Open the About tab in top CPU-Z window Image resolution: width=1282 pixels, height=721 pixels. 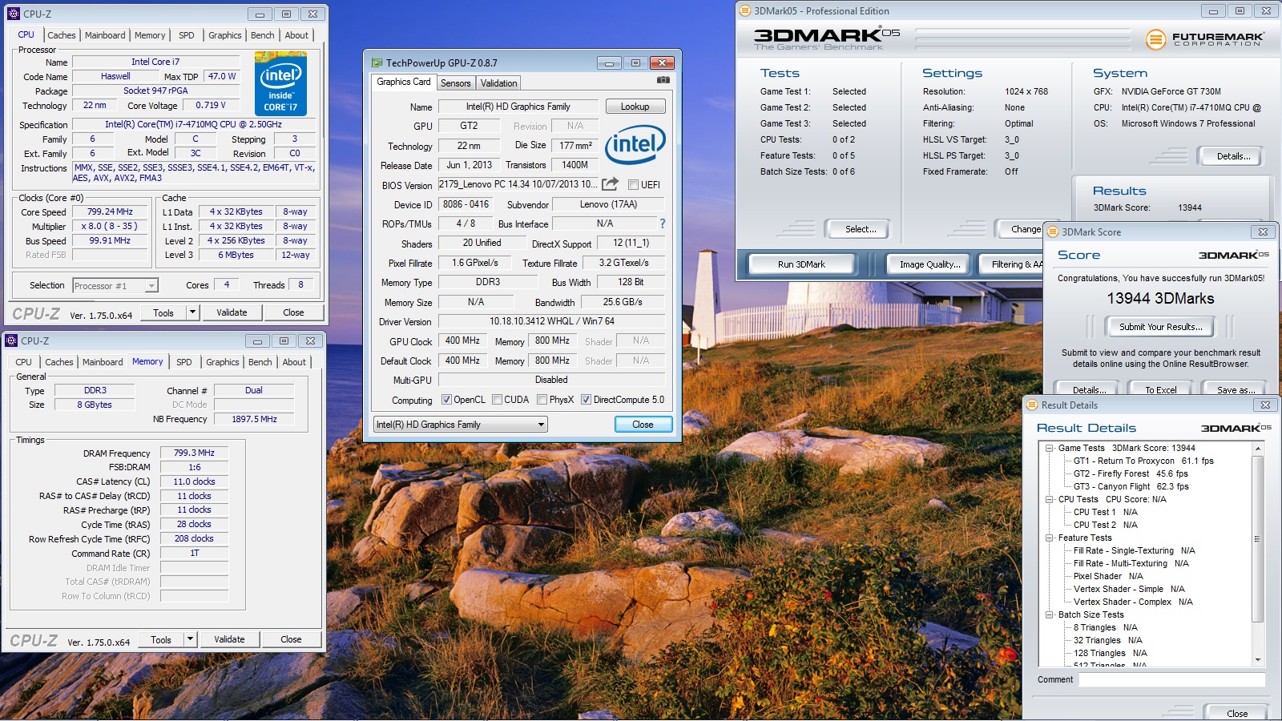pos(296,35)
